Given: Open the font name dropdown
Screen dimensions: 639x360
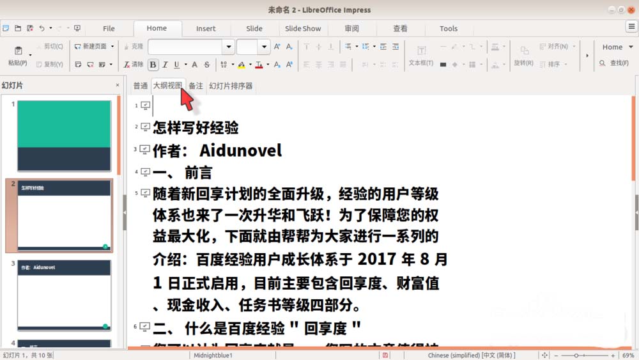Looking at the screenshot, I should tap(229, 47).
